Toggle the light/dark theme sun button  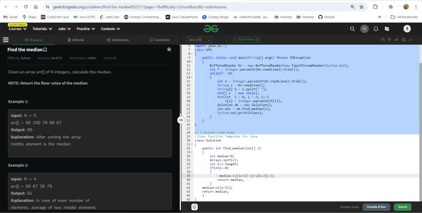click(364, 28)
